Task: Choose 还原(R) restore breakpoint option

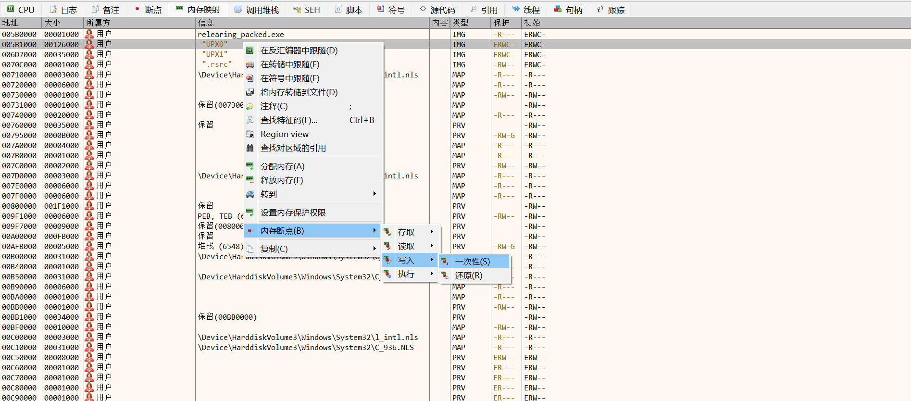Action: pyautogui.click(x=469, y=276)
